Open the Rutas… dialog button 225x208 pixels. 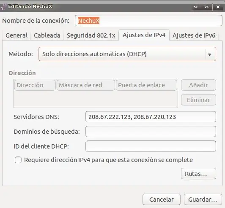(x=198, y=174)
